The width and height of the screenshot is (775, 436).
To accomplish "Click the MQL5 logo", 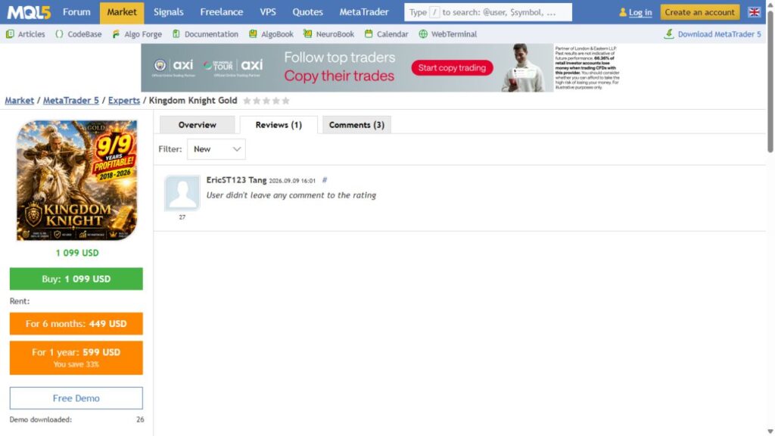I will tap(29, 12).
